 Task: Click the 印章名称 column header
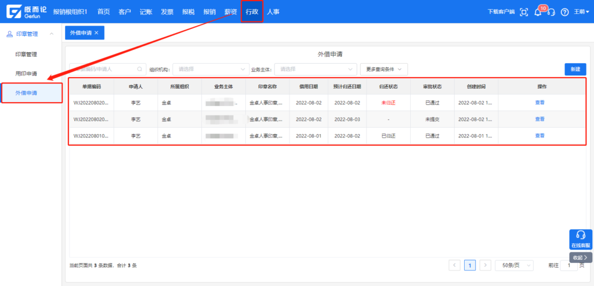(267, 87)
